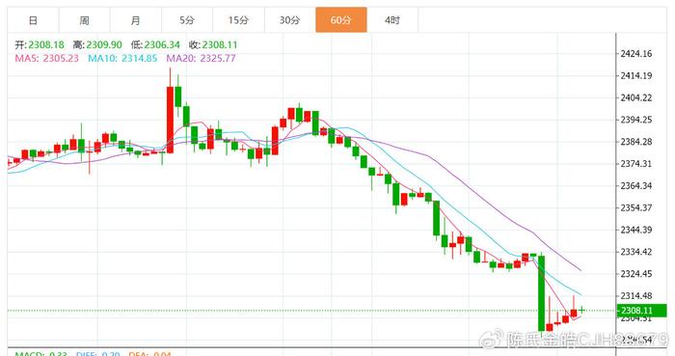675x356 pixels.
Task: Click the MA20: 2325.77 indicator label
Action: point(201,58)
